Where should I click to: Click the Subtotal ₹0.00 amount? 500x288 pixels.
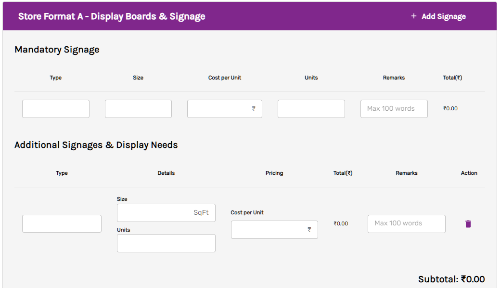[472, 279]
